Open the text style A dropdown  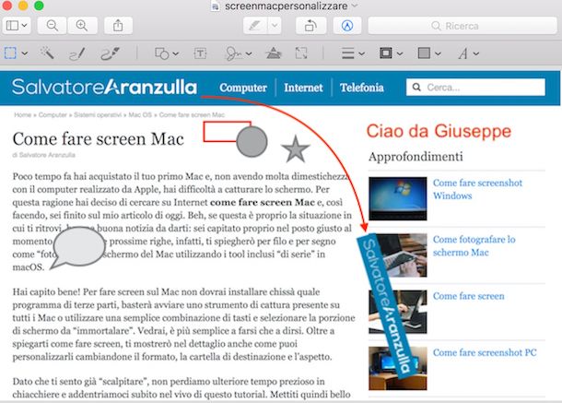tap(468, 53)
